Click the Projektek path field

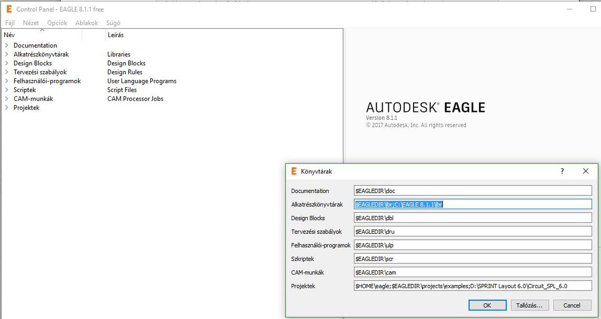[x=473, y=286]
